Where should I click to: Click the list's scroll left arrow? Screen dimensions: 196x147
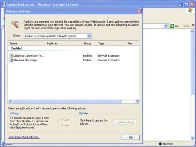tap(10, 101)
